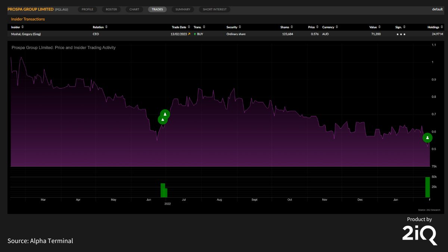The image size is (448, 252).
Task: Open the ROSTER tab
Action: coord(111,9)
